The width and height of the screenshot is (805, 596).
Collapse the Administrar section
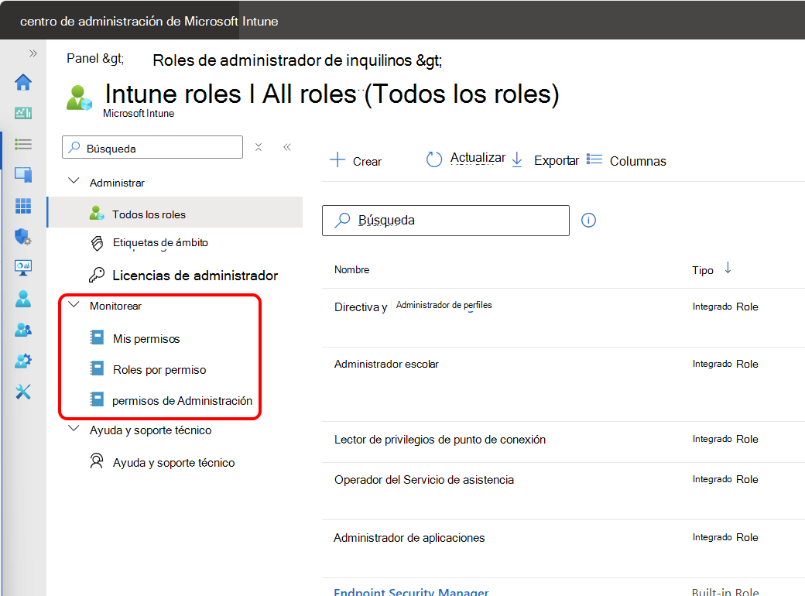pyautogui.click(x=74, y=181)
